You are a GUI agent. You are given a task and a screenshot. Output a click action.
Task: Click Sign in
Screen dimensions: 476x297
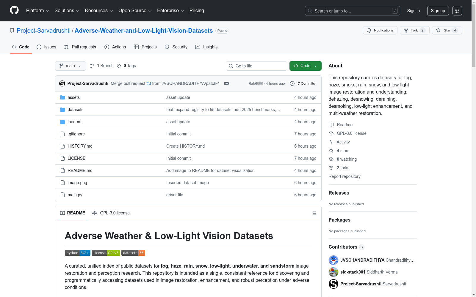click(414, 11)
